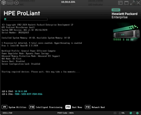Capture console screenshot with camera icon

[x=115, y=113]
